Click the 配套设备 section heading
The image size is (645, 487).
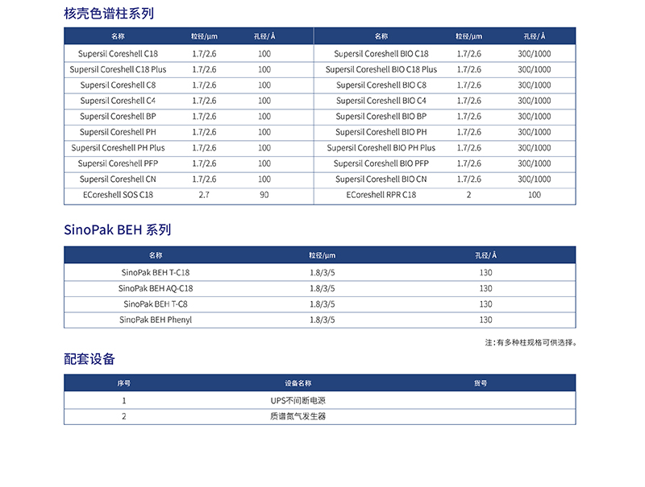pyautogui.click(x=89, y=359)
